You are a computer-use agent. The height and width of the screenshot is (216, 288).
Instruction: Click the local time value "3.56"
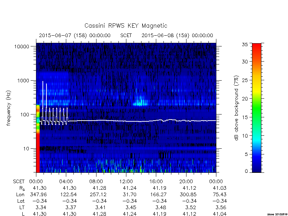(221, 208)
